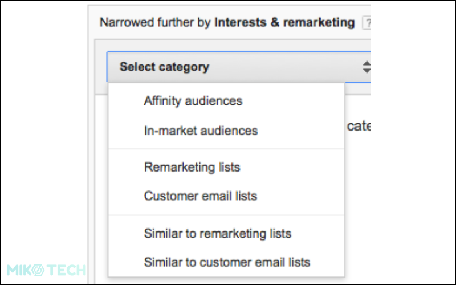Open the Select category dropdown
Viewport: 456px width, 285px height.
(x=239, y=67)
